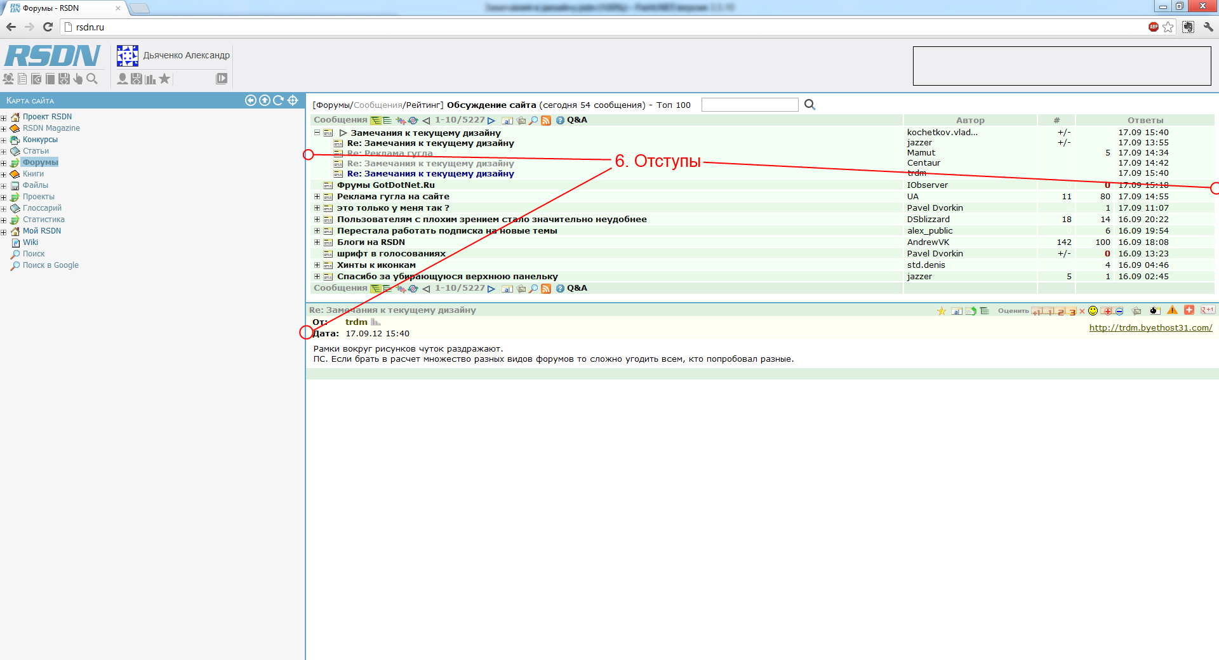
Task: Rate message with plus (agree) icon
Action: point(1107,311)
